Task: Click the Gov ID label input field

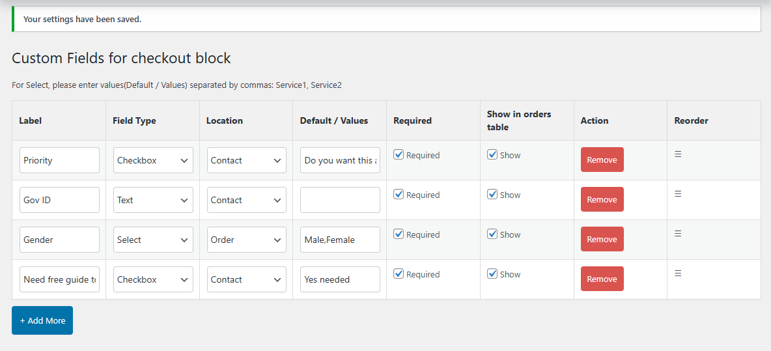Action: pos(59,200)
